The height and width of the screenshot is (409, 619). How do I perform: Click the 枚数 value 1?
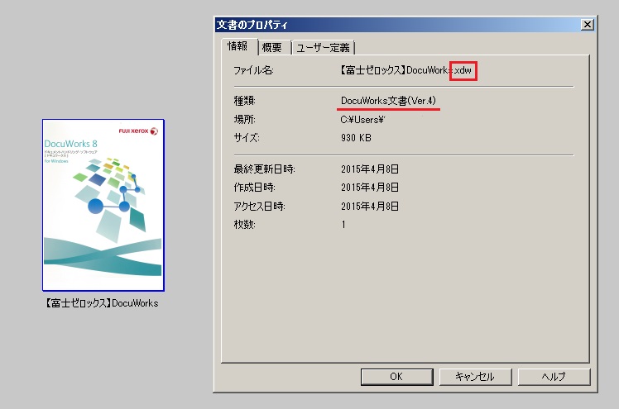click(343, 225)
